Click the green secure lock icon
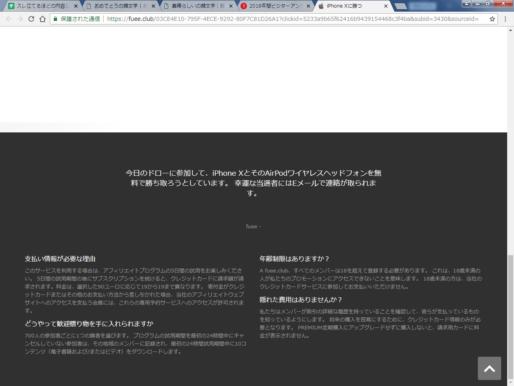The width and height of the screenshot is (514, 386). click(55, 19)
